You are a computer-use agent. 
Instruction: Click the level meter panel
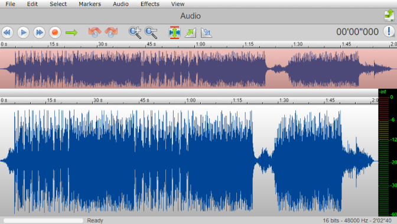tap(388, 152)
